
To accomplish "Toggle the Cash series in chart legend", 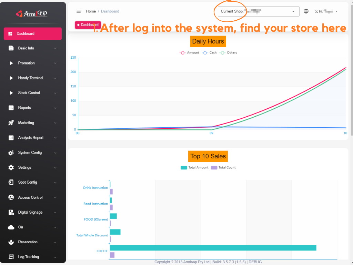I will point(210,53).
